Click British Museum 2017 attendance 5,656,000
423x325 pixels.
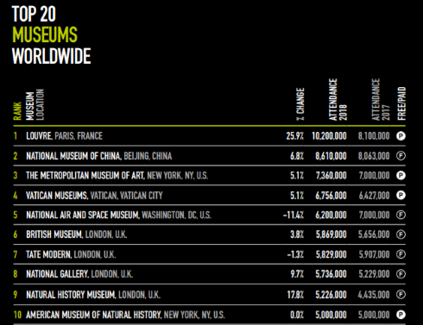coord(374,234)
